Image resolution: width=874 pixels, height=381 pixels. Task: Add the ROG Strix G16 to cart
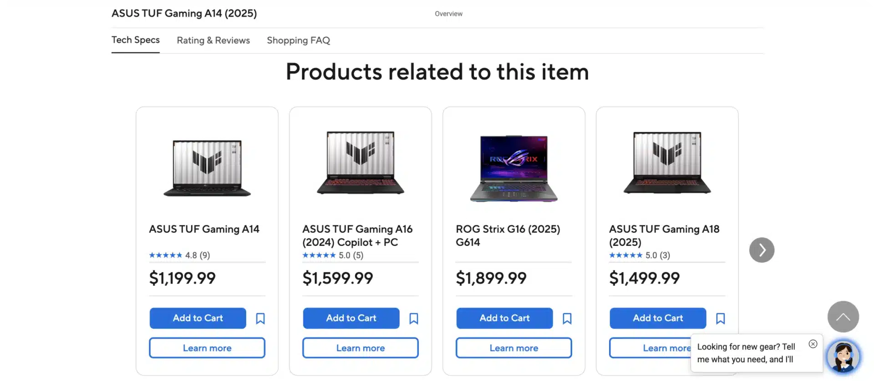504,318
